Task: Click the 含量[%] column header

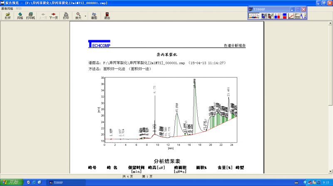Action: point(225,168)
